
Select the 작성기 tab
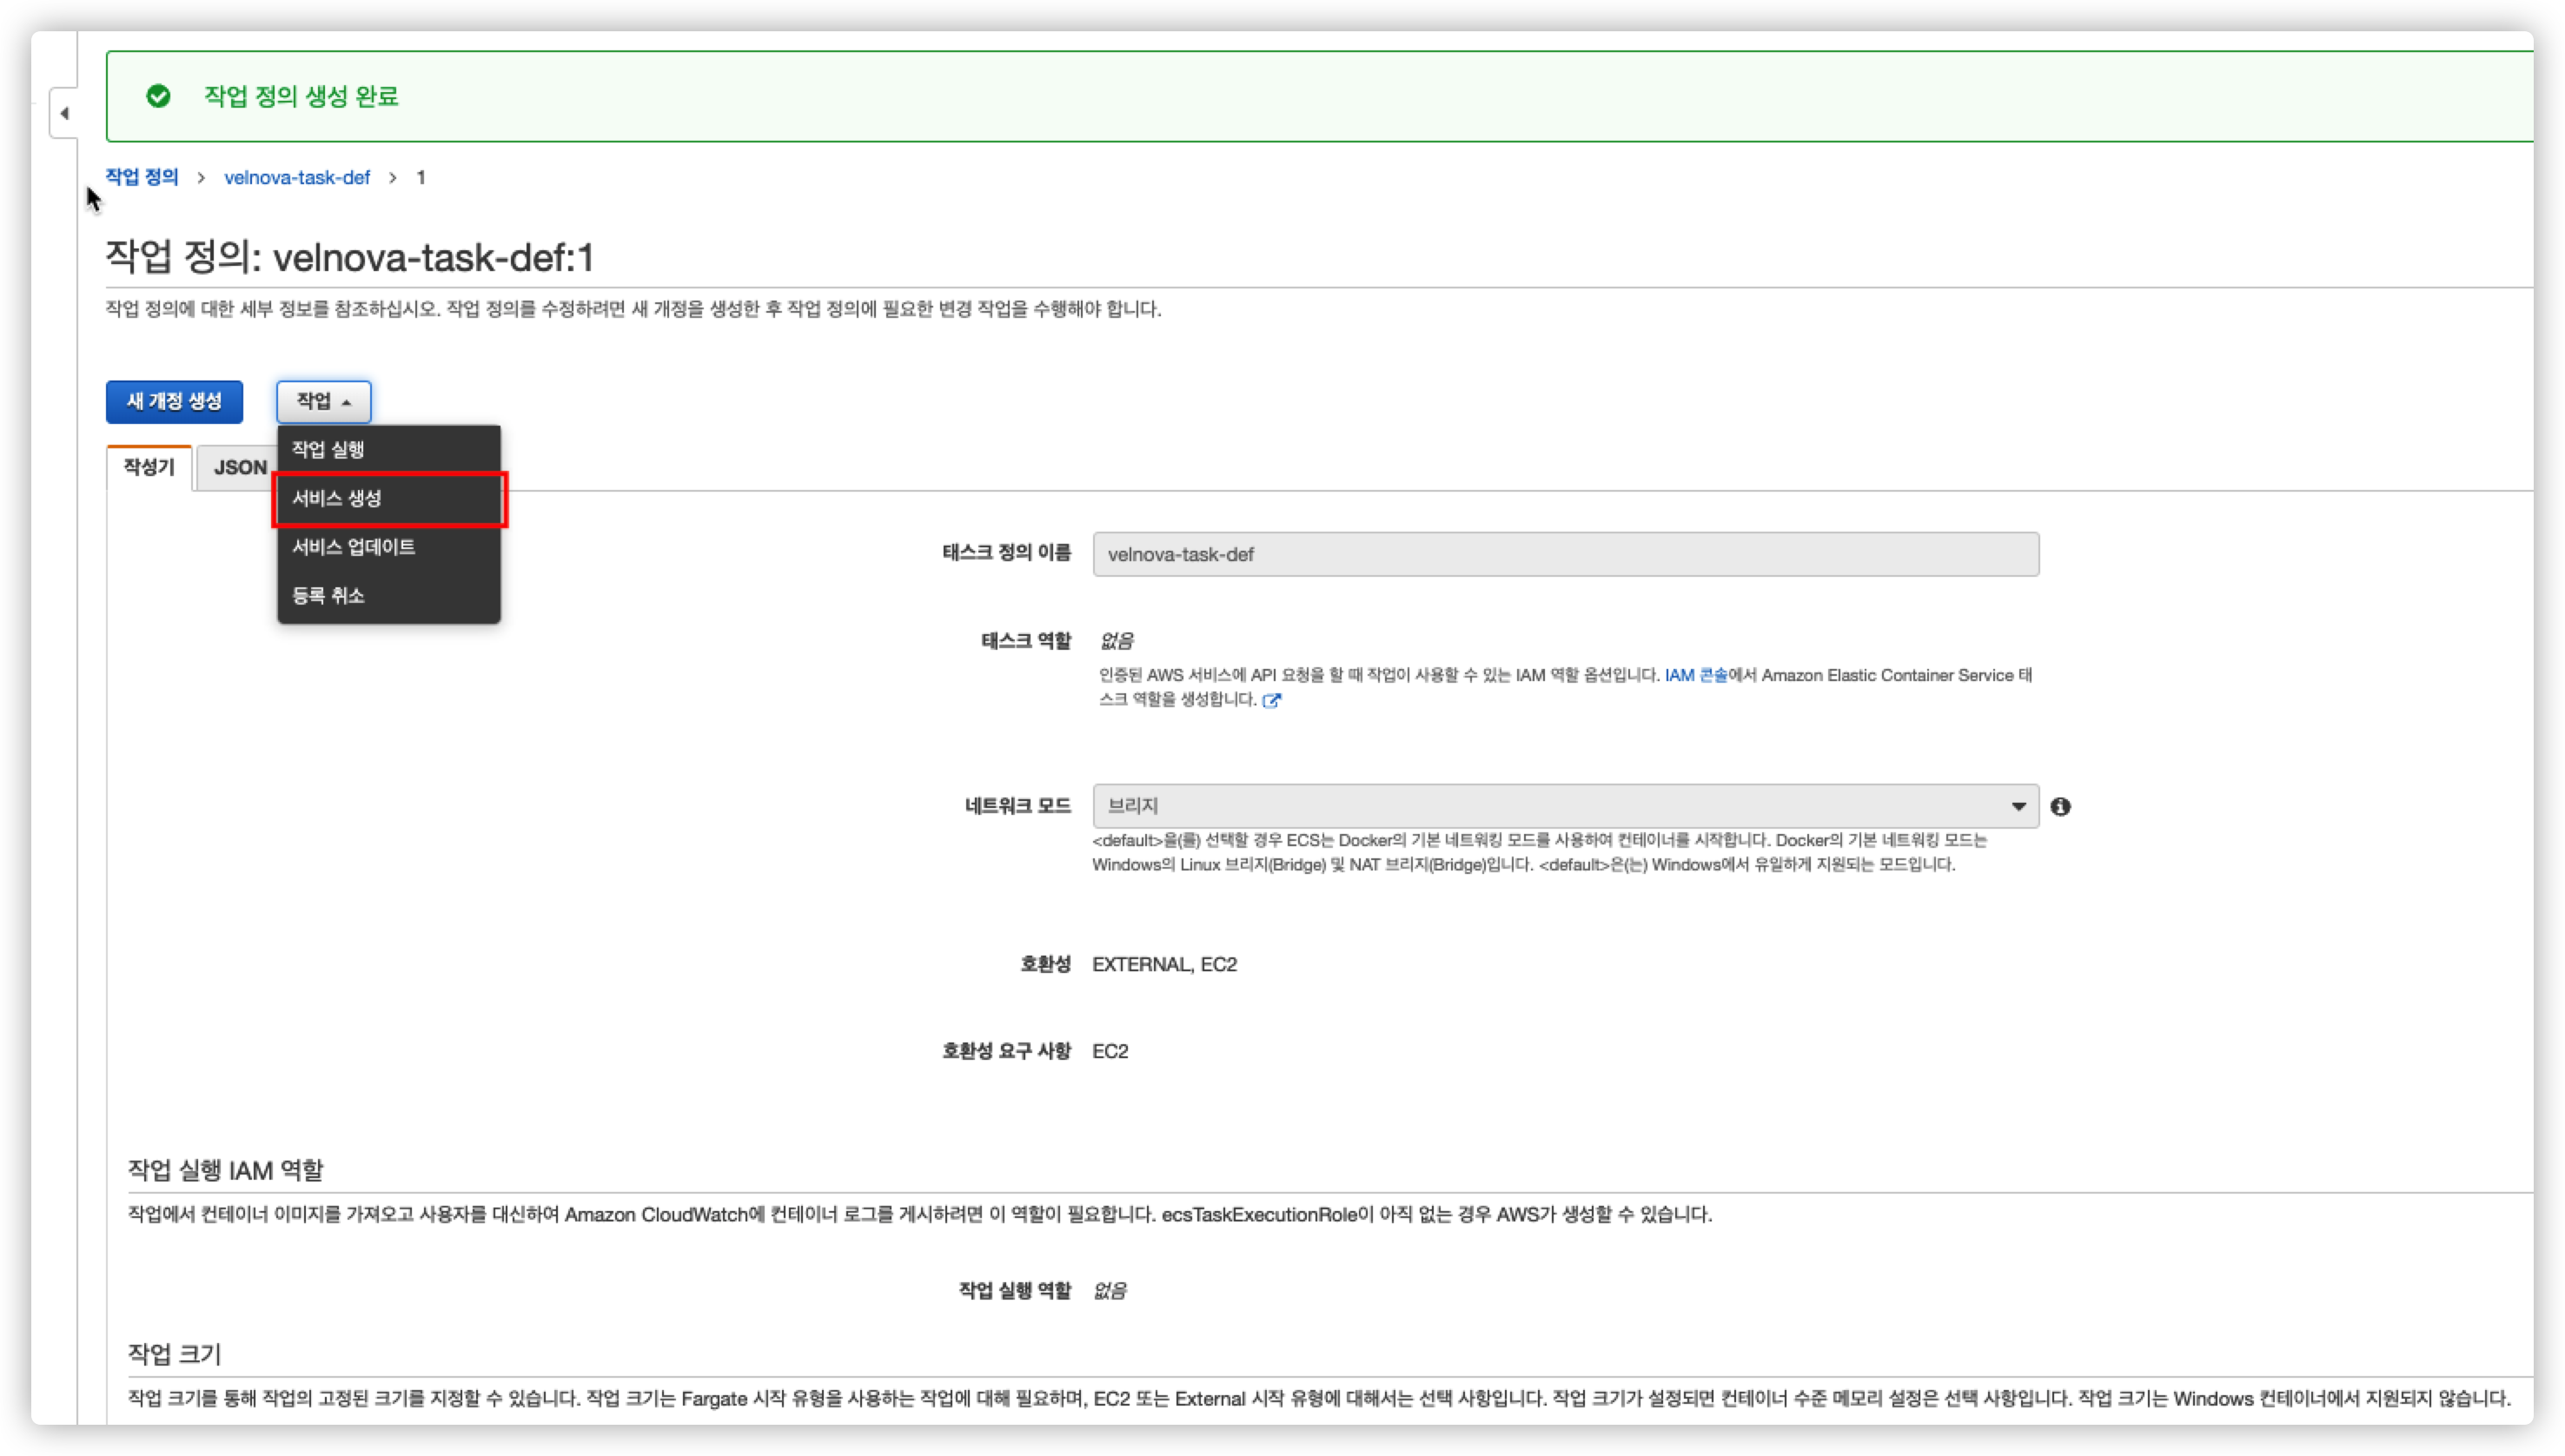149,467
